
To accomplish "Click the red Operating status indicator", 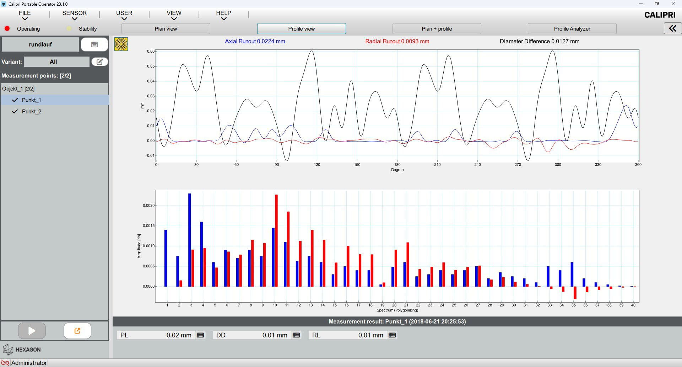I will (7, 28).
